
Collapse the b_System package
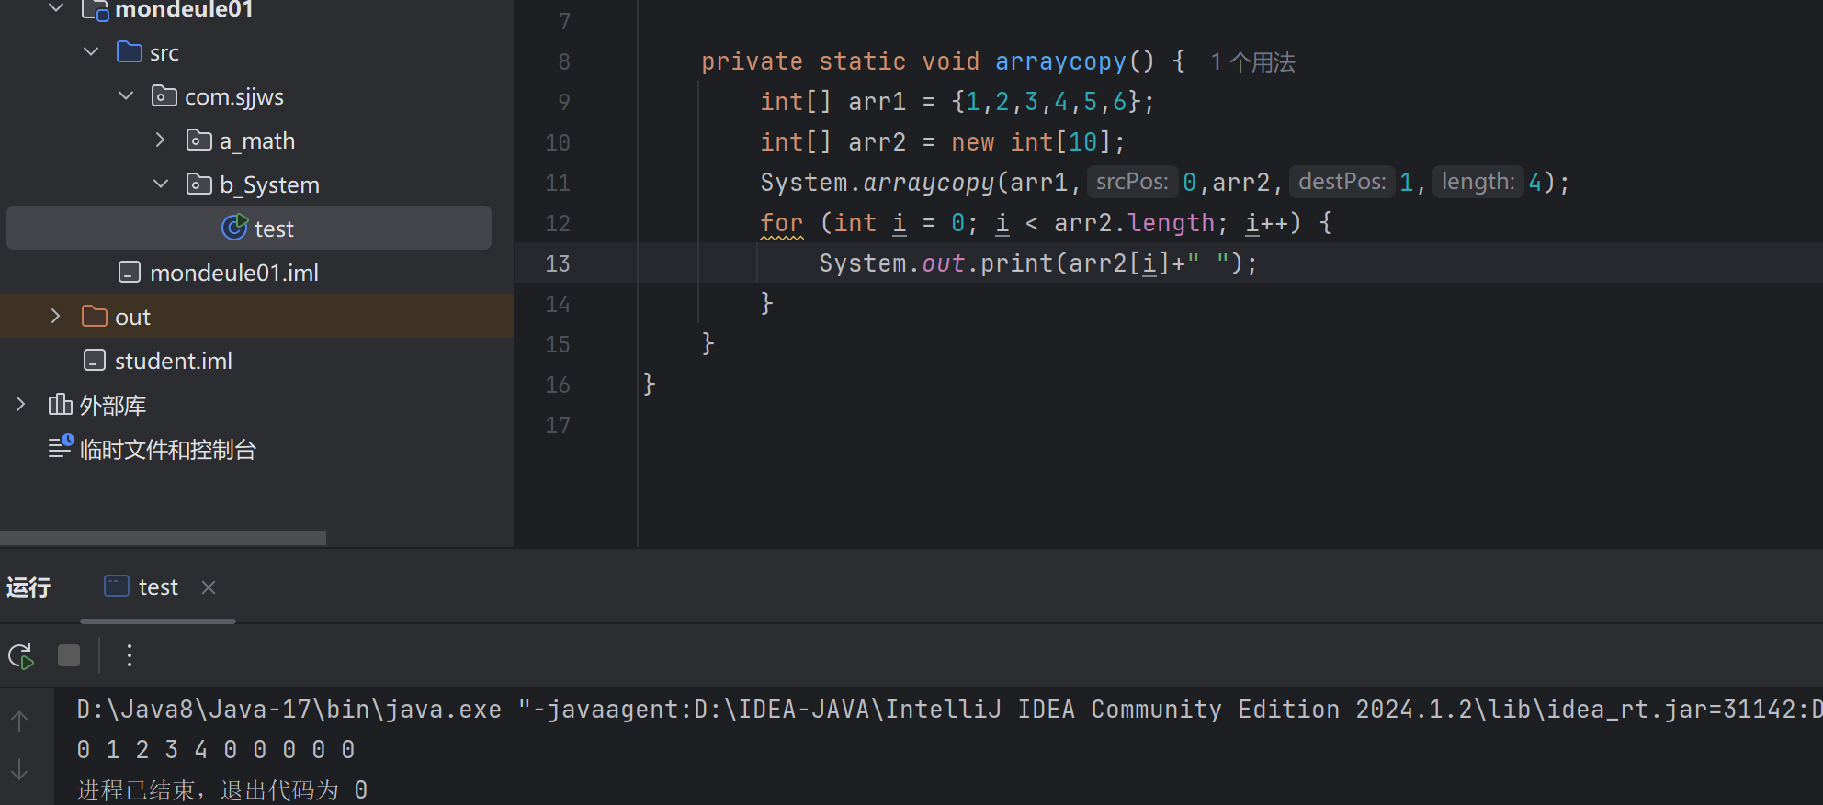(x=161, y=184)
